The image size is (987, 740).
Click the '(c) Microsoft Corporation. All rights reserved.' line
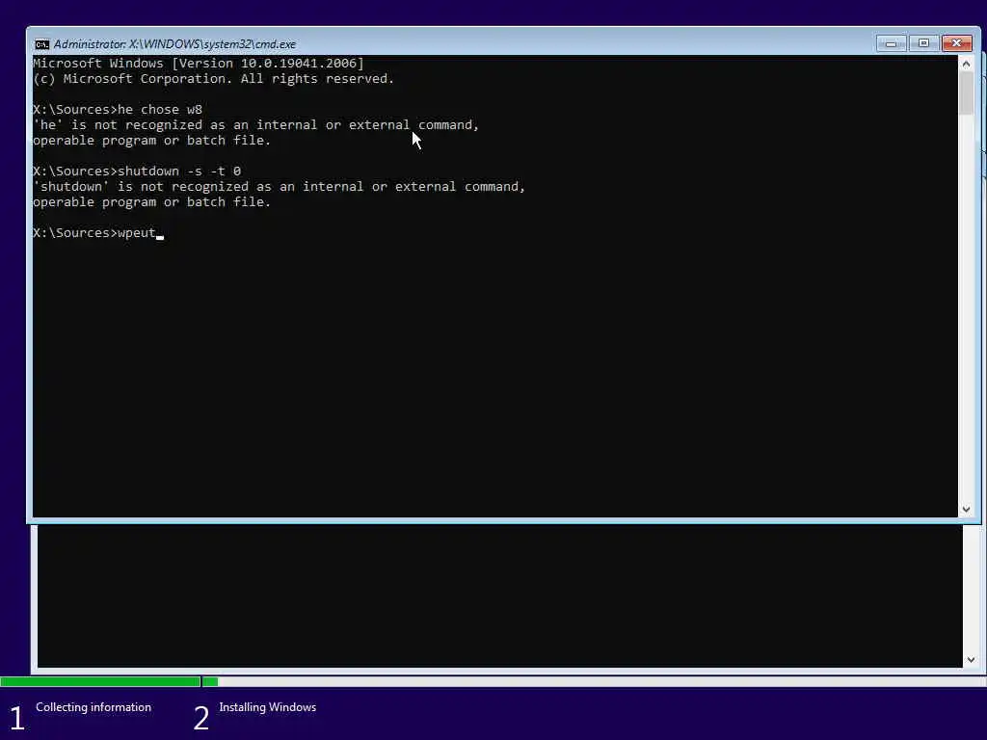[x=213, y=79]
